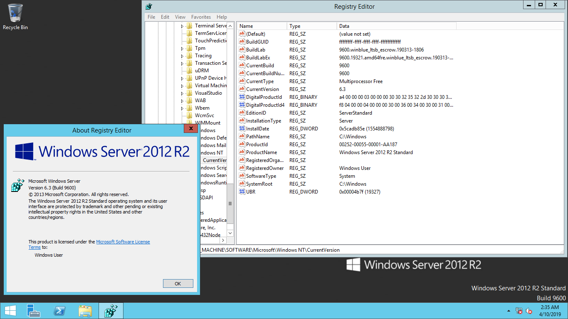Click the BuildGUID string value icon
Viewport: 568px width, 319px height.
point(242,42)
